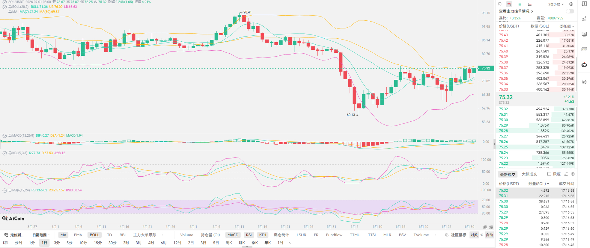Click the 社区指标 button

click(x=458, y=235)
